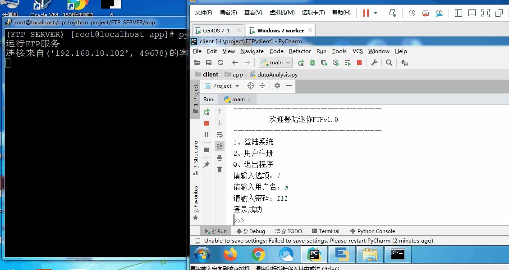Open the Terminal tool window
This screenshot has height=270, width=509.
326,231
